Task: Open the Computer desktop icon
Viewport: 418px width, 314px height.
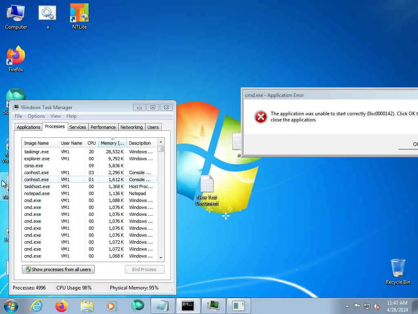Action: click(x=16, y=16)
